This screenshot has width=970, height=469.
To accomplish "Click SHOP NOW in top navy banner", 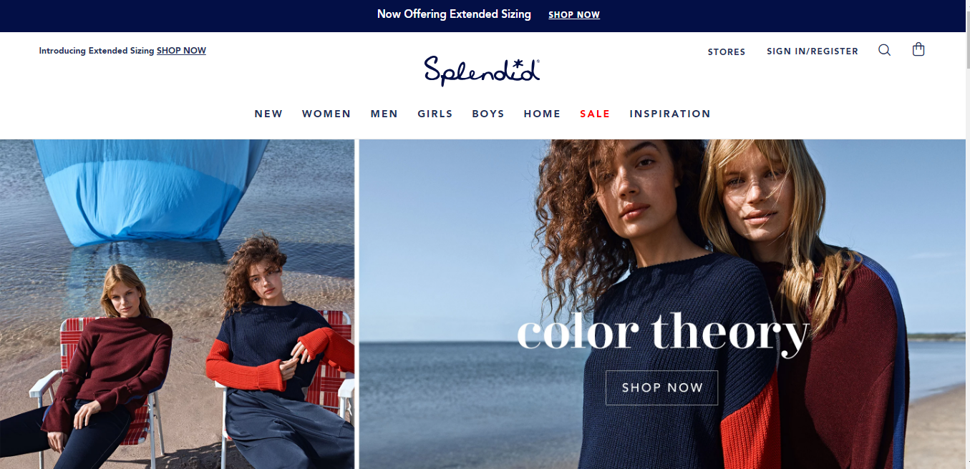I will 574,15.
